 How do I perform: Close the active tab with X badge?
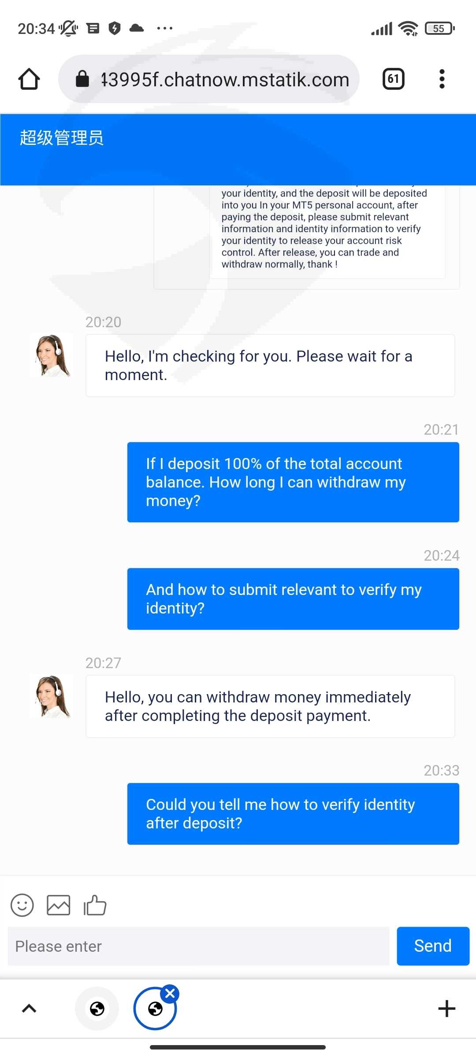point(170,993)
